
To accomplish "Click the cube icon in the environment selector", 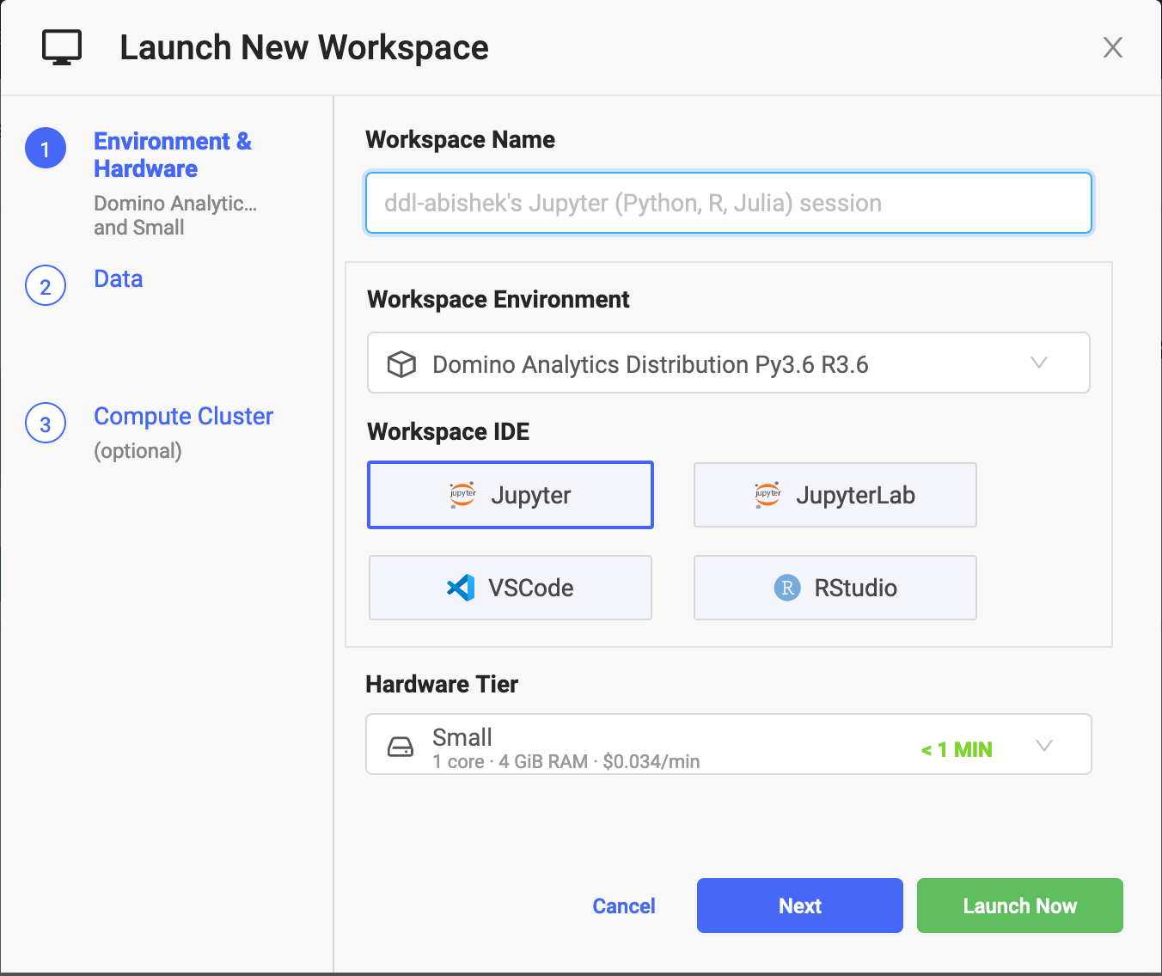I will (401, 364).
